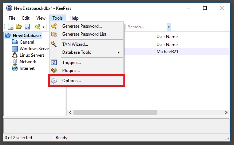The height and width of the screenshot is (145, 234).
Task: Expand the Database Tools submenu
Action: pyautogui.click(x=86, y=52)
